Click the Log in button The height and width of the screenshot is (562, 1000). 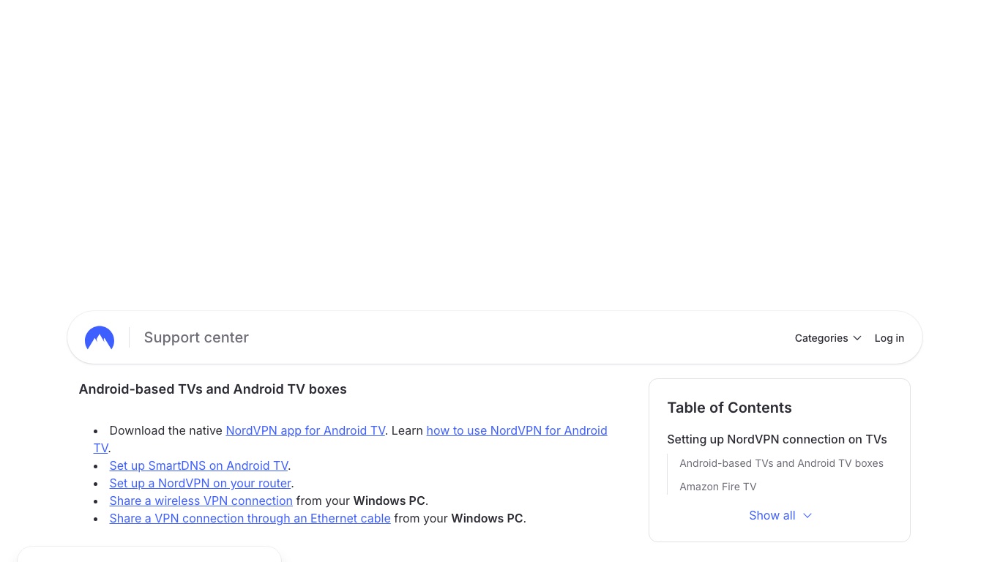tap(889, 338)
